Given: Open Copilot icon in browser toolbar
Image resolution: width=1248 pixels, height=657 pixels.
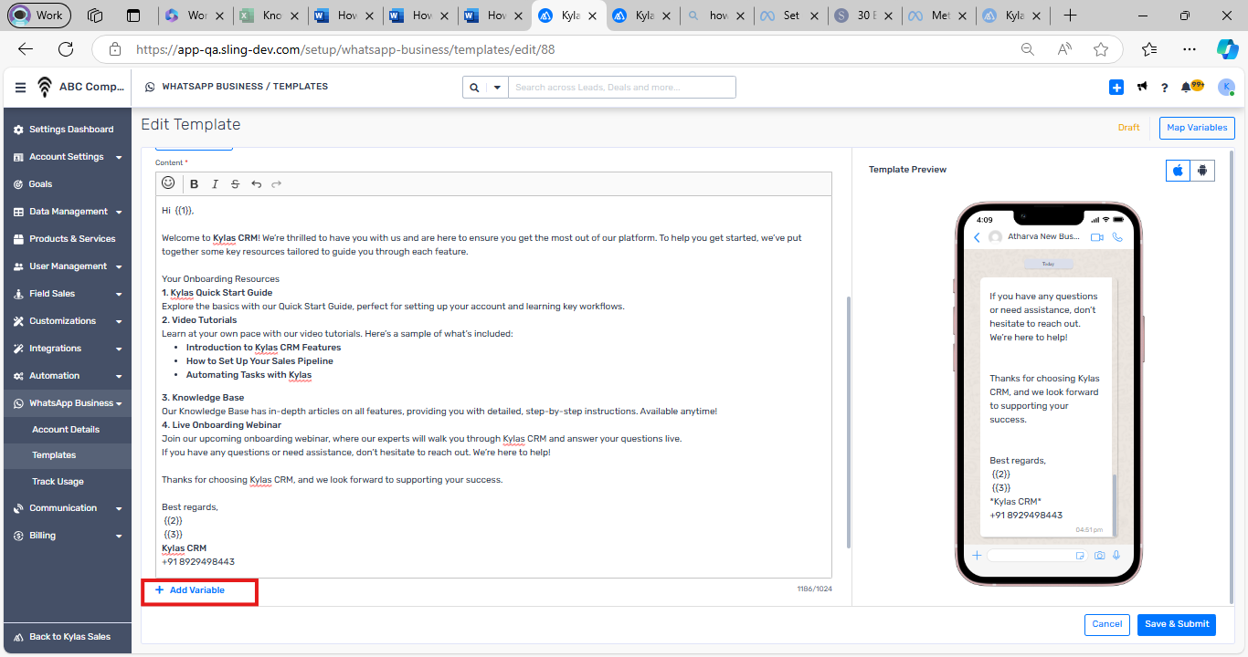Looking at the screenshot, I should [1227, 49].
